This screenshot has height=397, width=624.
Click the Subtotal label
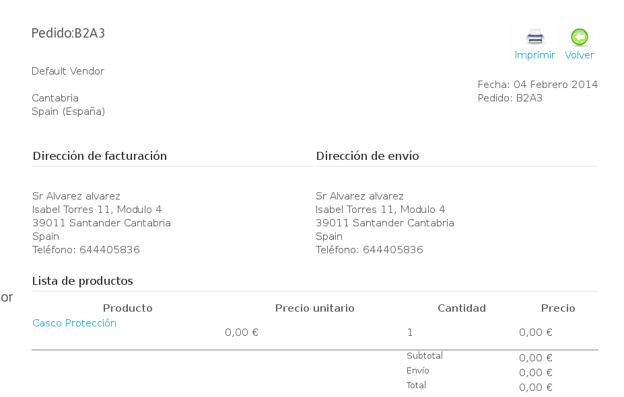[x=425, y=356]
